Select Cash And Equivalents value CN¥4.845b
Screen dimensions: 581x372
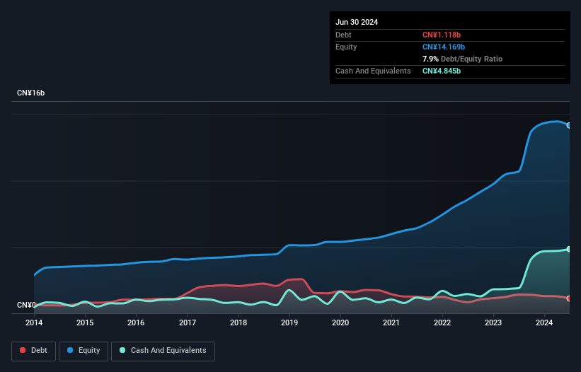click(442, 71)
